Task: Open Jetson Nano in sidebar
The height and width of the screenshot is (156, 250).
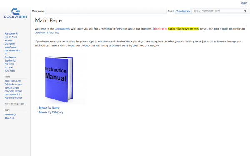Action: click(x=11, y=37)
